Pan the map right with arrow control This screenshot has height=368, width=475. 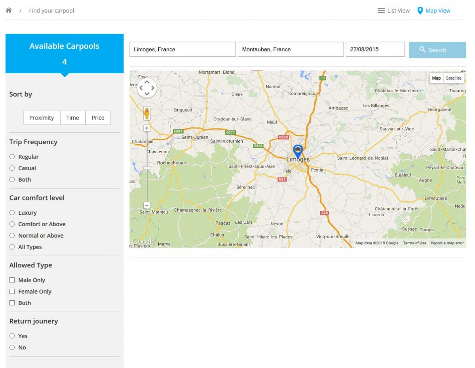[153, 88]
